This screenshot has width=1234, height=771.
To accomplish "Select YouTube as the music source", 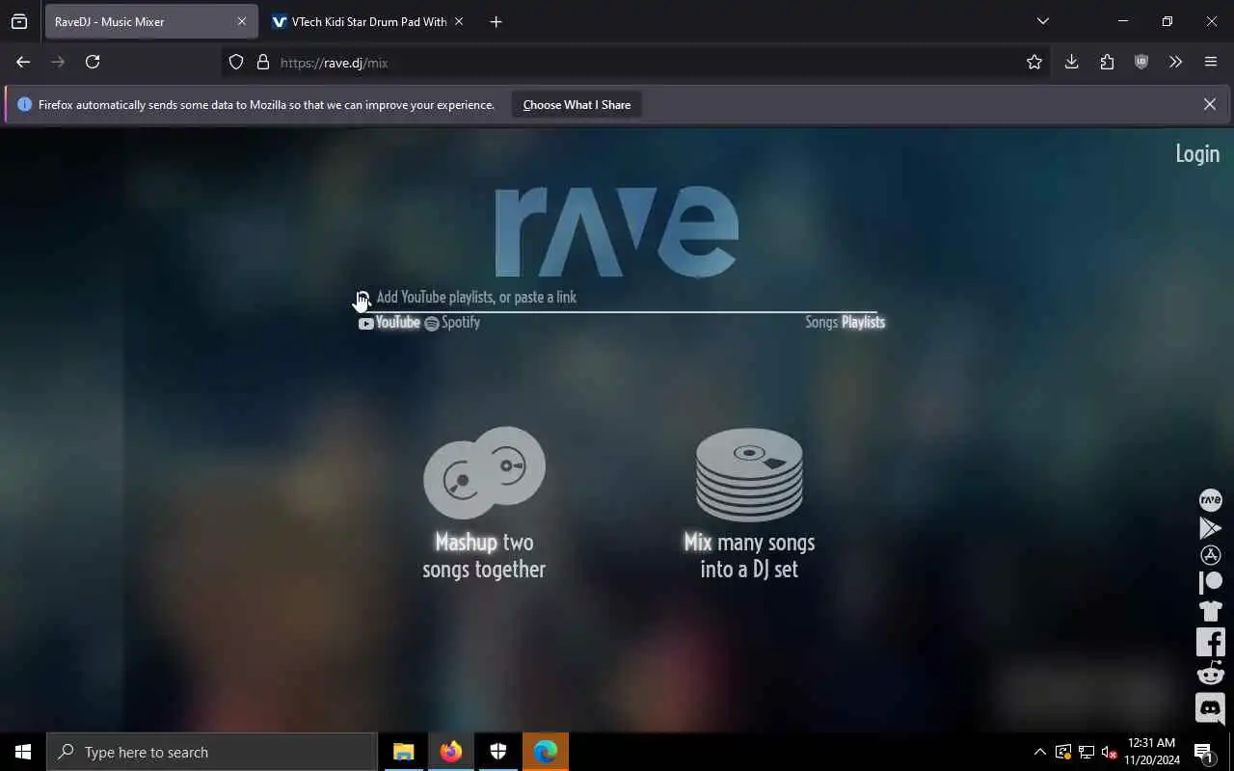I will 389,323.
